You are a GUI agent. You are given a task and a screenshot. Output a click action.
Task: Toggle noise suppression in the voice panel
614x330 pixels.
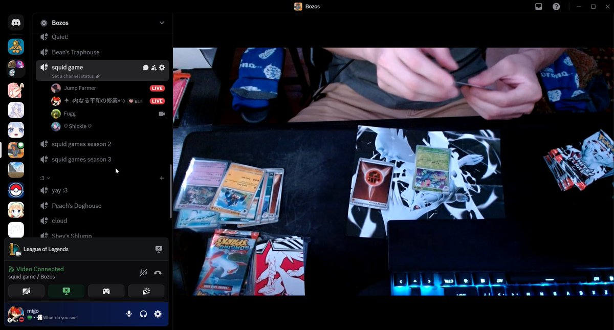click(x=143, y=273)
